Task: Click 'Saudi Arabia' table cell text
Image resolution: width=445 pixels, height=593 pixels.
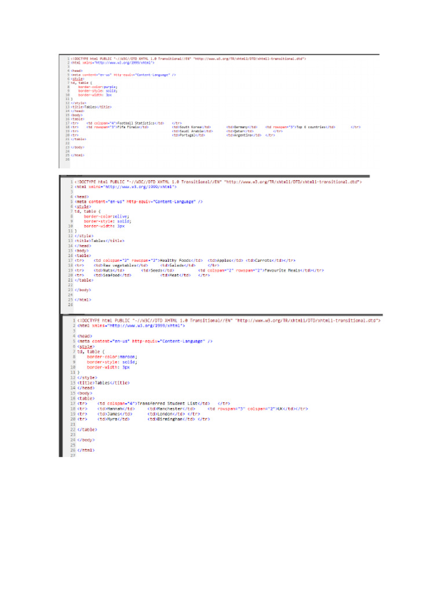Action: coord(192,131)
